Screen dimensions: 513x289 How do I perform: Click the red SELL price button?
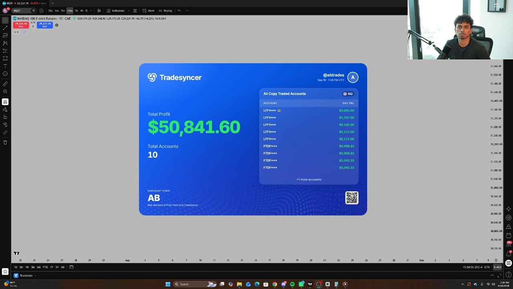coord(21,24)
